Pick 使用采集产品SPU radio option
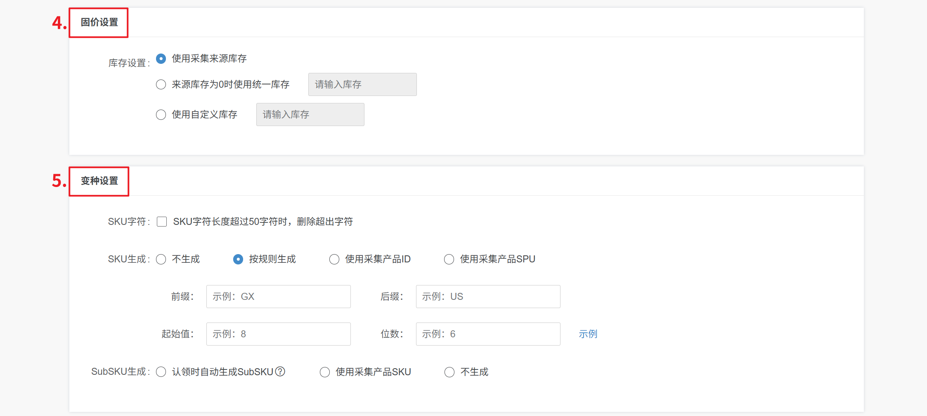This screenshot has height=416, width=927. point(449,259)
